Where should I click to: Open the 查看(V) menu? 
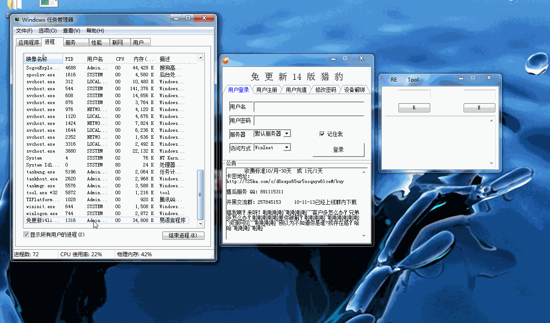click(71, 31)
